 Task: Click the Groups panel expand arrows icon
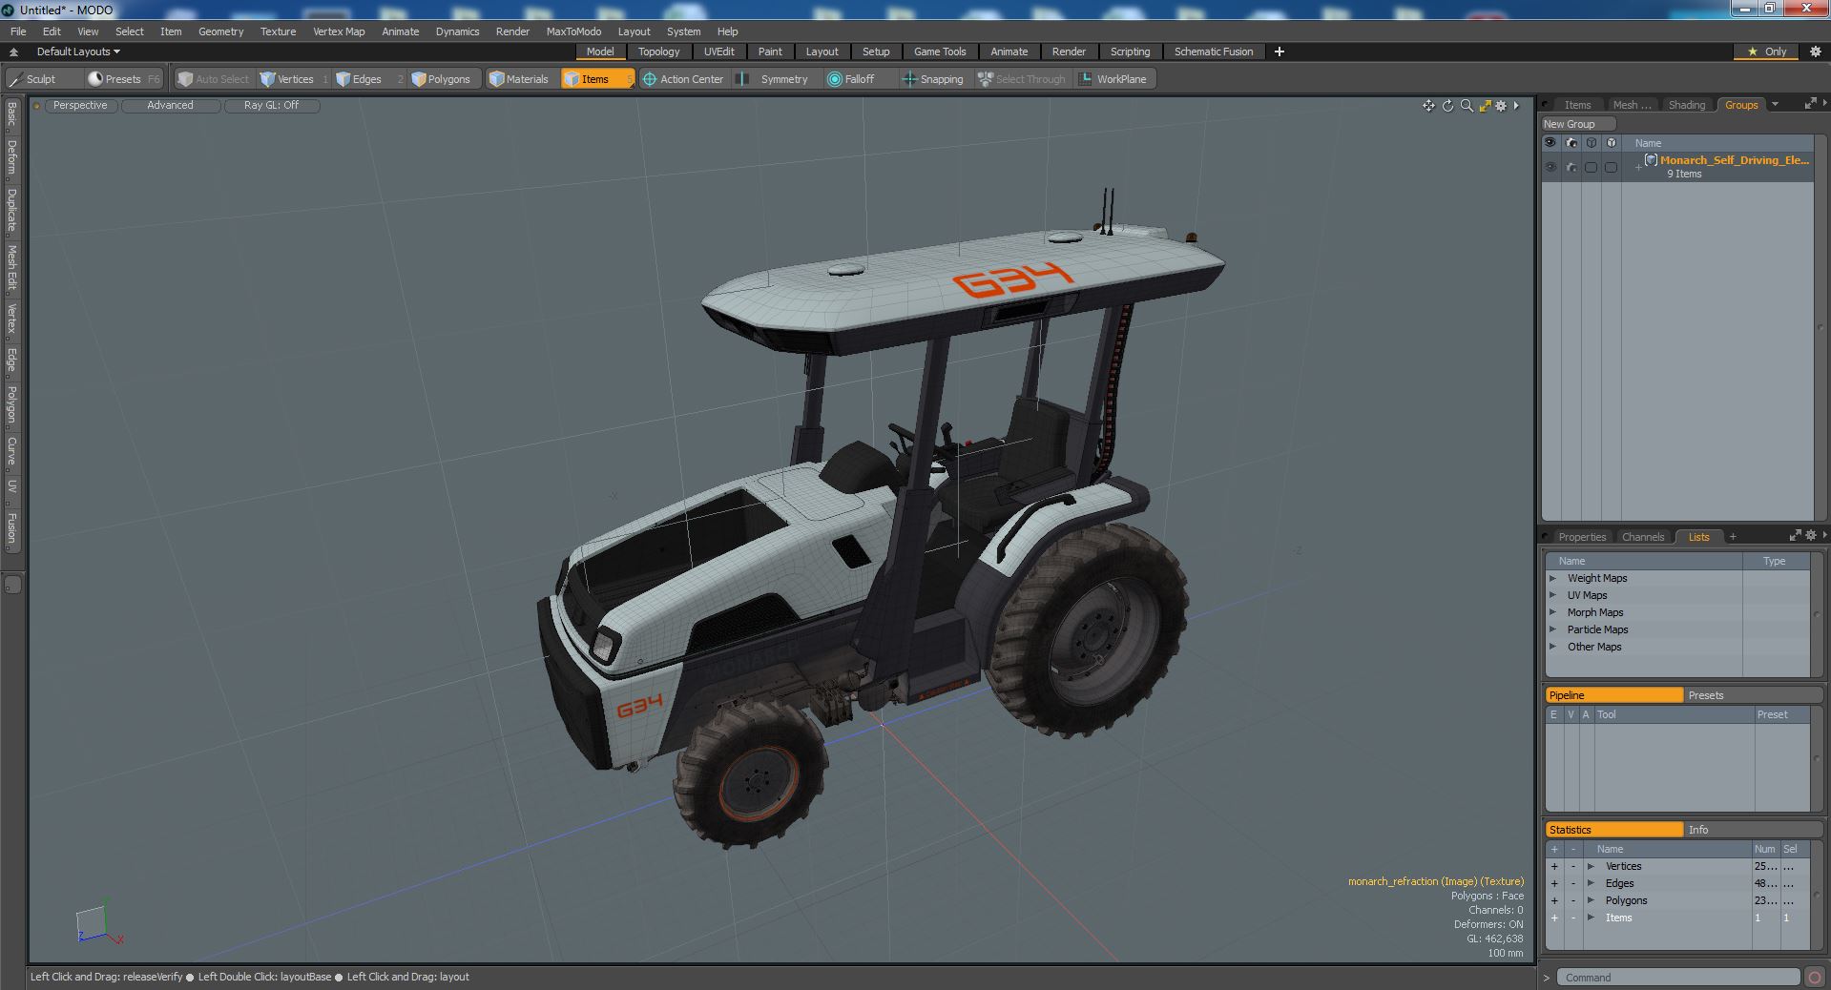(x=1810, y=104)
